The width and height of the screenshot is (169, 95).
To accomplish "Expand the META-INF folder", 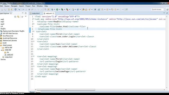I will coord(1,47).
